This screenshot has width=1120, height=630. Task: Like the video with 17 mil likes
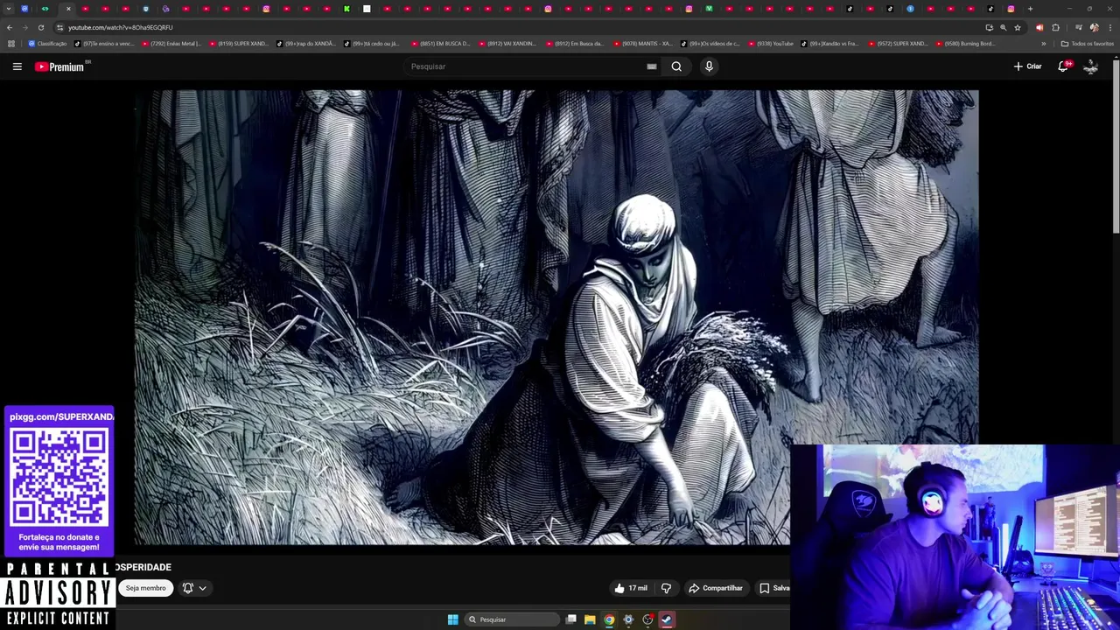click(631, 588)
